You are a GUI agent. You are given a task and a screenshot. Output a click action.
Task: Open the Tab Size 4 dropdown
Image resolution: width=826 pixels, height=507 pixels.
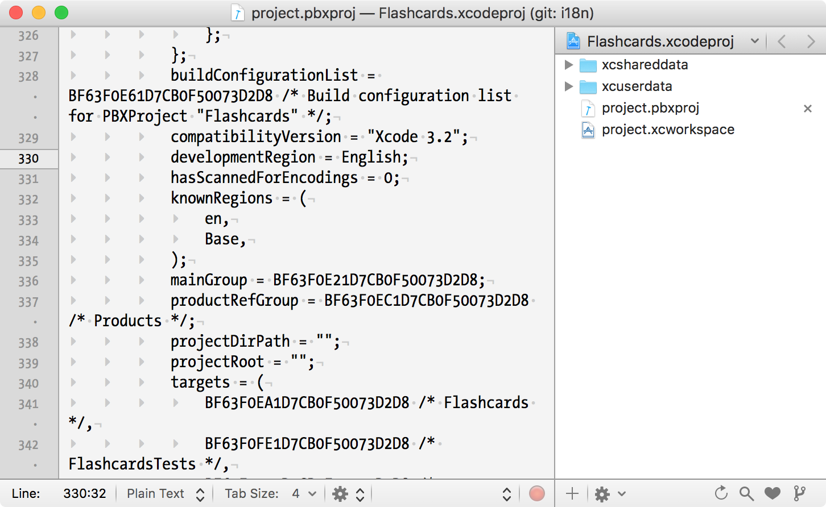tap(304, 493)
